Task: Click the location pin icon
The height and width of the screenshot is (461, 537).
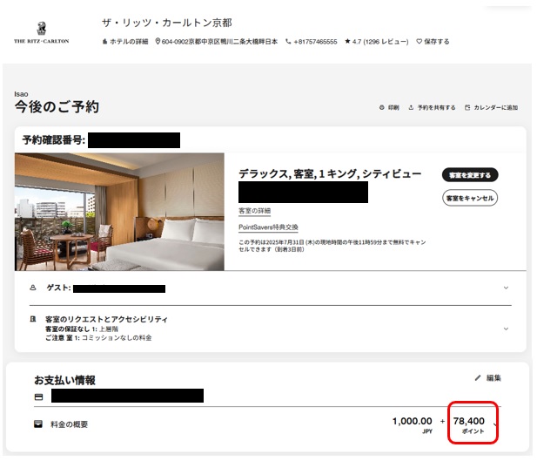Action: click(158, 42)
